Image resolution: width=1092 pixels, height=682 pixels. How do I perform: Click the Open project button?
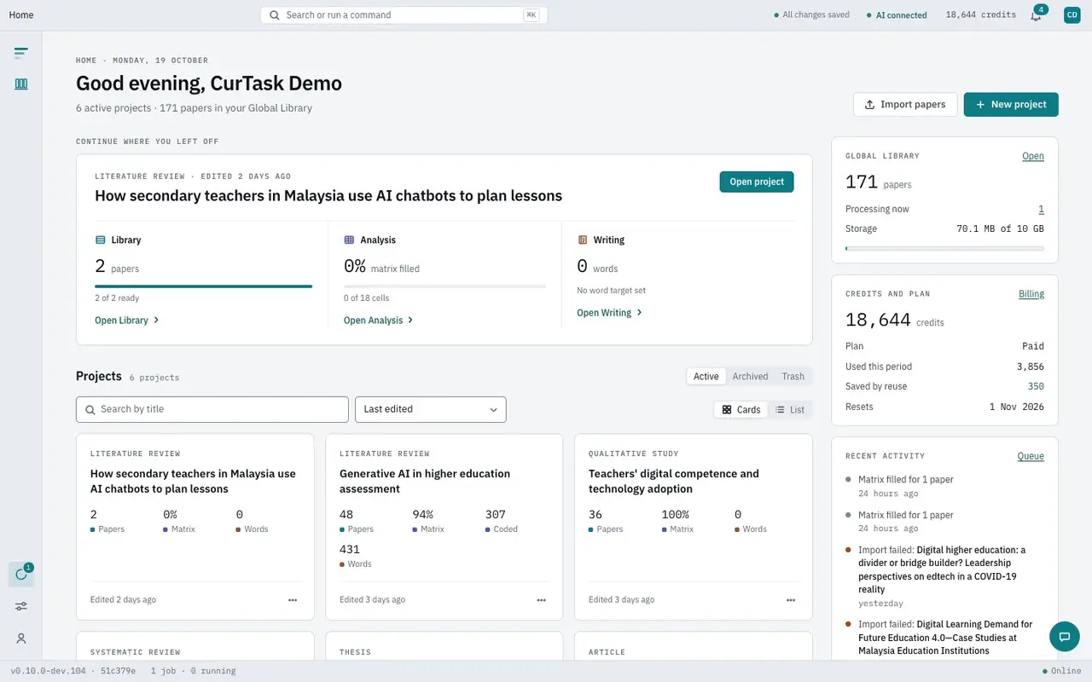pos(757,182)
